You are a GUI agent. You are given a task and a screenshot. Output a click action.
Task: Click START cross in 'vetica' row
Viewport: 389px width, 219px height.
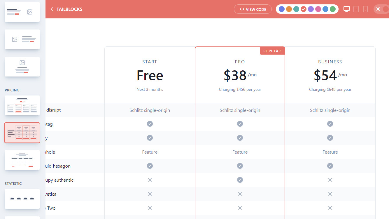150,194
